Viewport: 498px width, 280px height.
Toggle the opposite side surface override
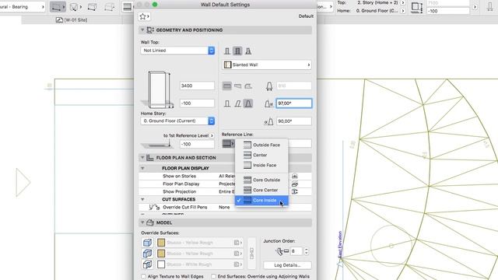point(147,254)
